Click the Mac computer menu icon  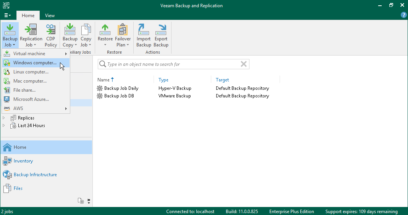click(x=7, y=81)
